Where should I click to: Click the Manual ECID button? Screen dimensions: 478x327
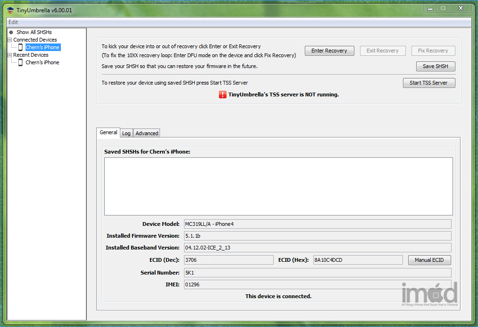[429, 260]
